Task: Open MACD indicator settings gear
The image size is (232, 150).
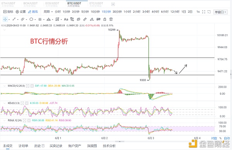Action: (x=28, y=86)
